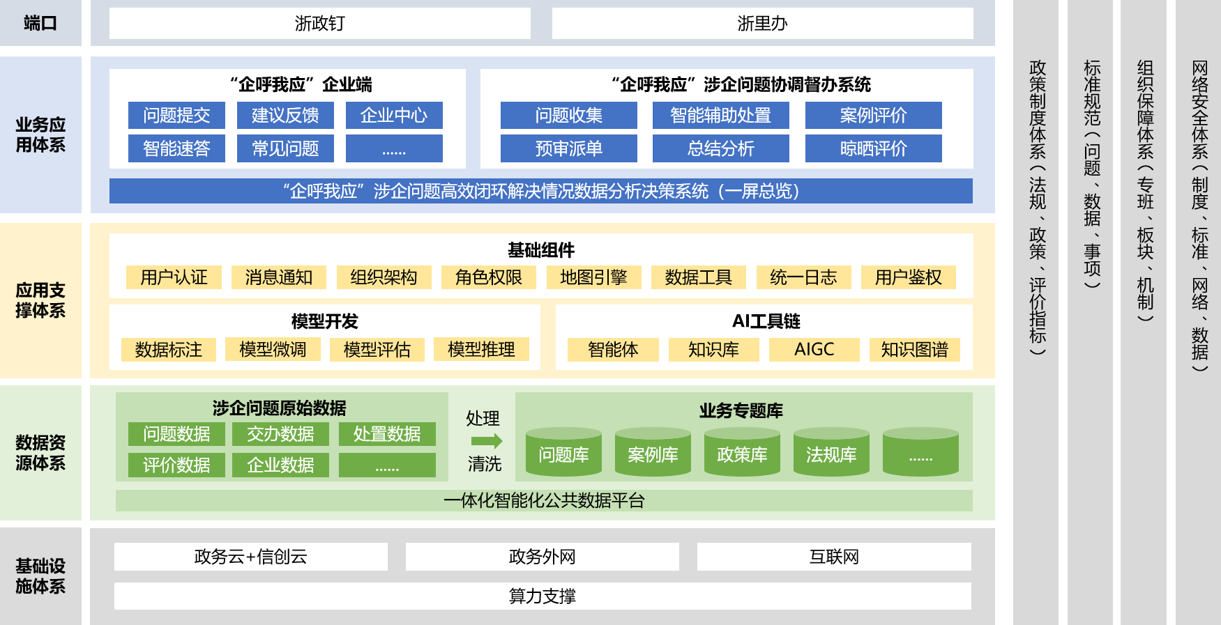
Task: Select the 案例库 database cylinder
Action: tap(653, 454)
